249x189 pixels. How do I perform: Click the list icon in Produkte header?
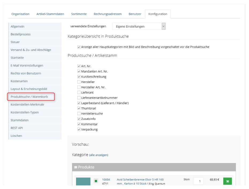pyautogui.click(x=76, y=167)
